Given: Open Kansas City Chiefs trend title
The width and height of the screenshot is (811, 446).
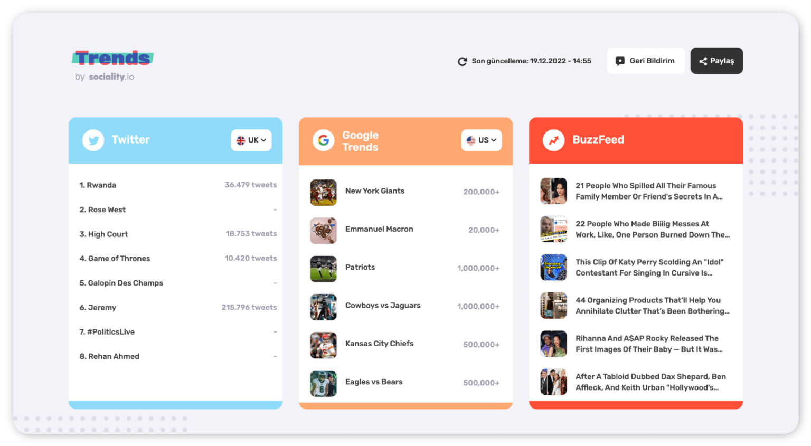Looking at the screenshot, I should tap(379, 344).
